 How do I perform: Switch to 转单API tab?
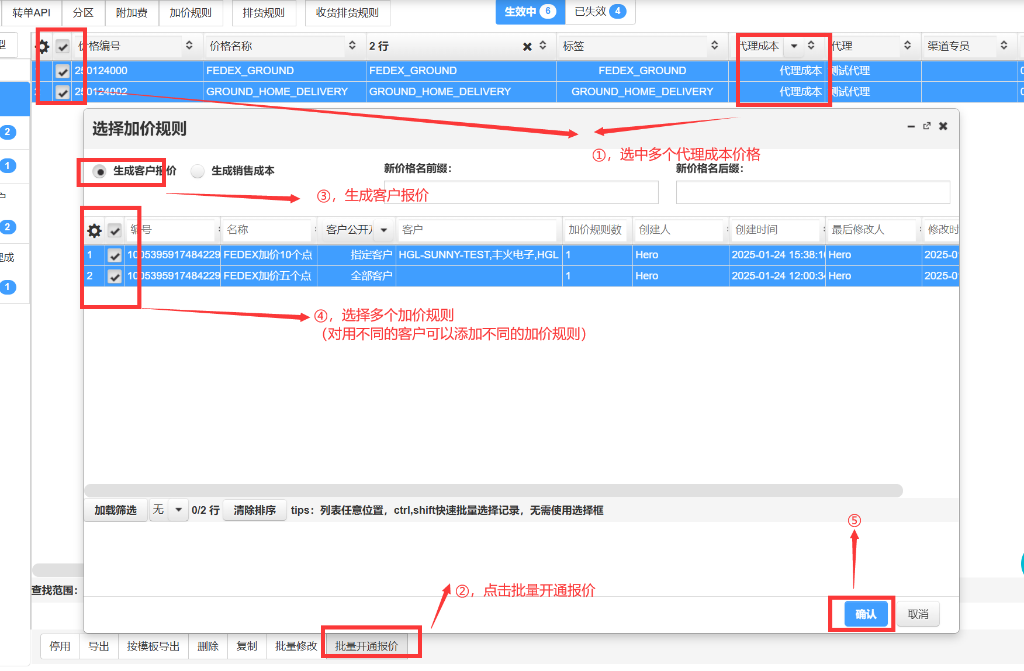click(x=32, y=12)
